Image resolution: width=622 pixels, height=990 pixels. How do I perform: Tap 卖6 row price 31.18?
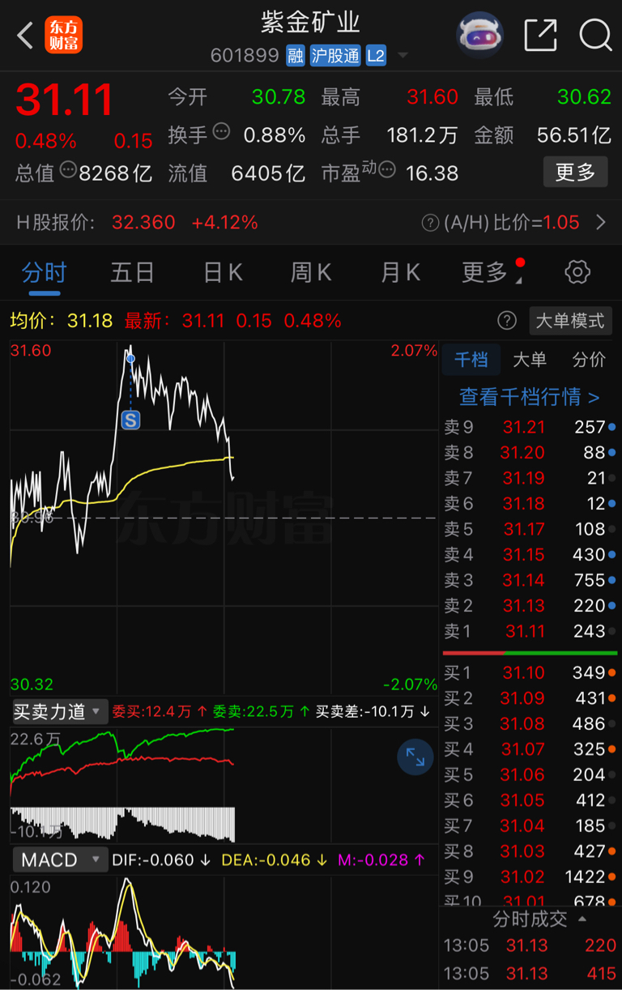coord(524,503)
